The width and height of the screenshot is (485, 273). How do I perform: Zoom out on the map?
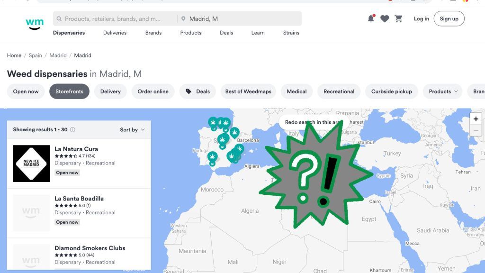point(476,130)
